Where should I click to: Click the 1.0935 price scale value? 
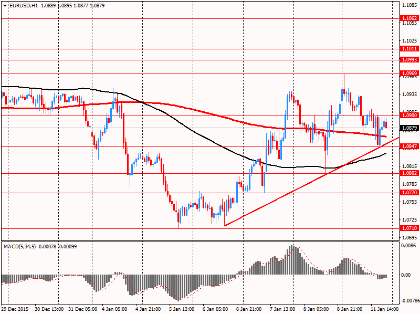click(x=410, y=94)
